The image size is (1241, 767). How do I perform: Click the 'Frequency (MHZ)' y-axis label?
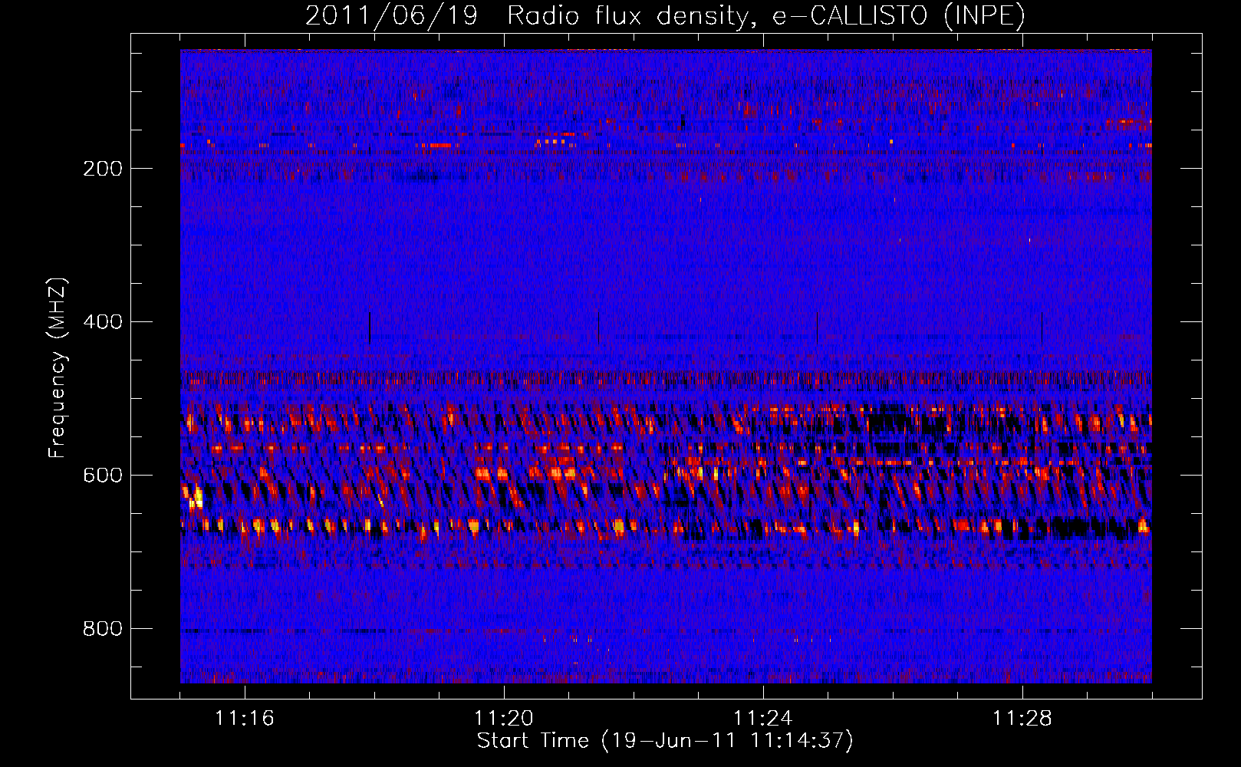coord(58,367)
